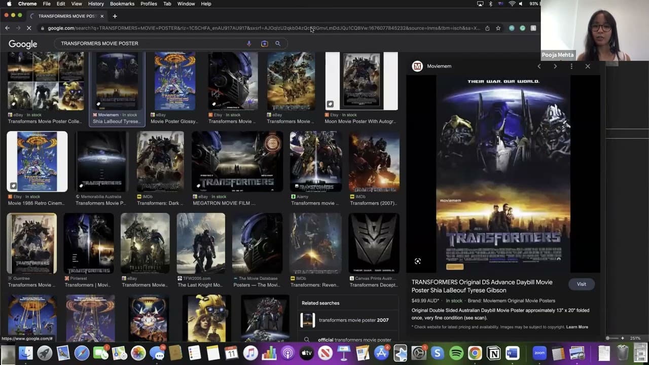Open The Movie Database Posters thumbnail
Screen dimensions: 649x365
[x=258, y=243]
